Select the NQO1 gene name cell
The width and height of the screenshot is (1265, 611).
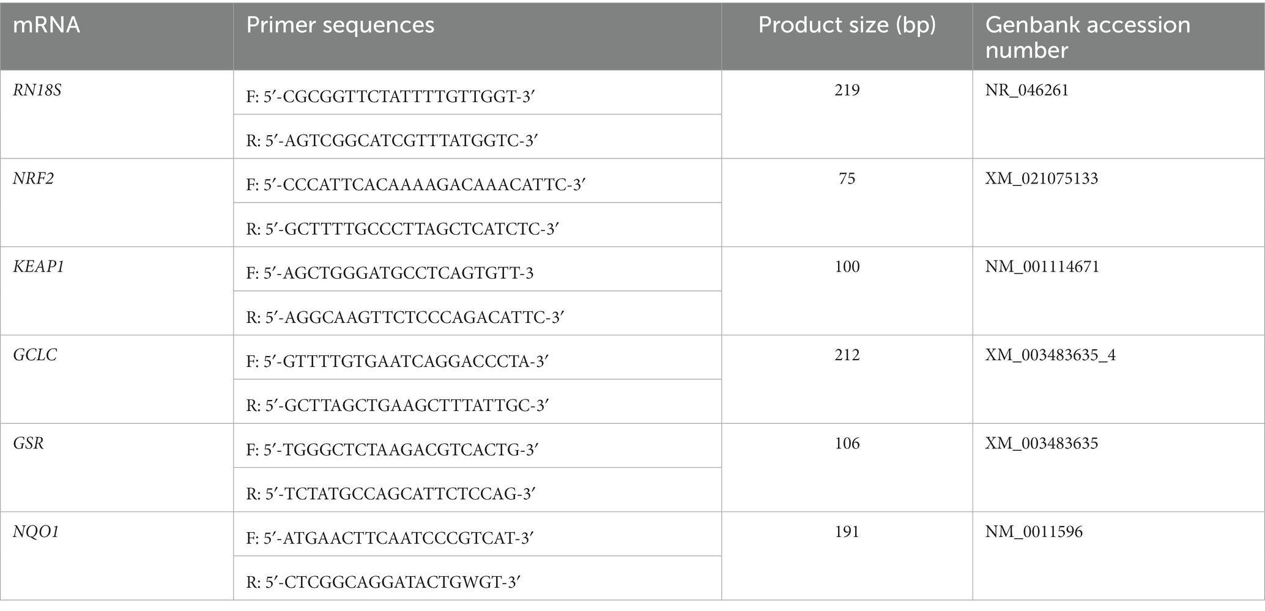[x=36, y=531]
